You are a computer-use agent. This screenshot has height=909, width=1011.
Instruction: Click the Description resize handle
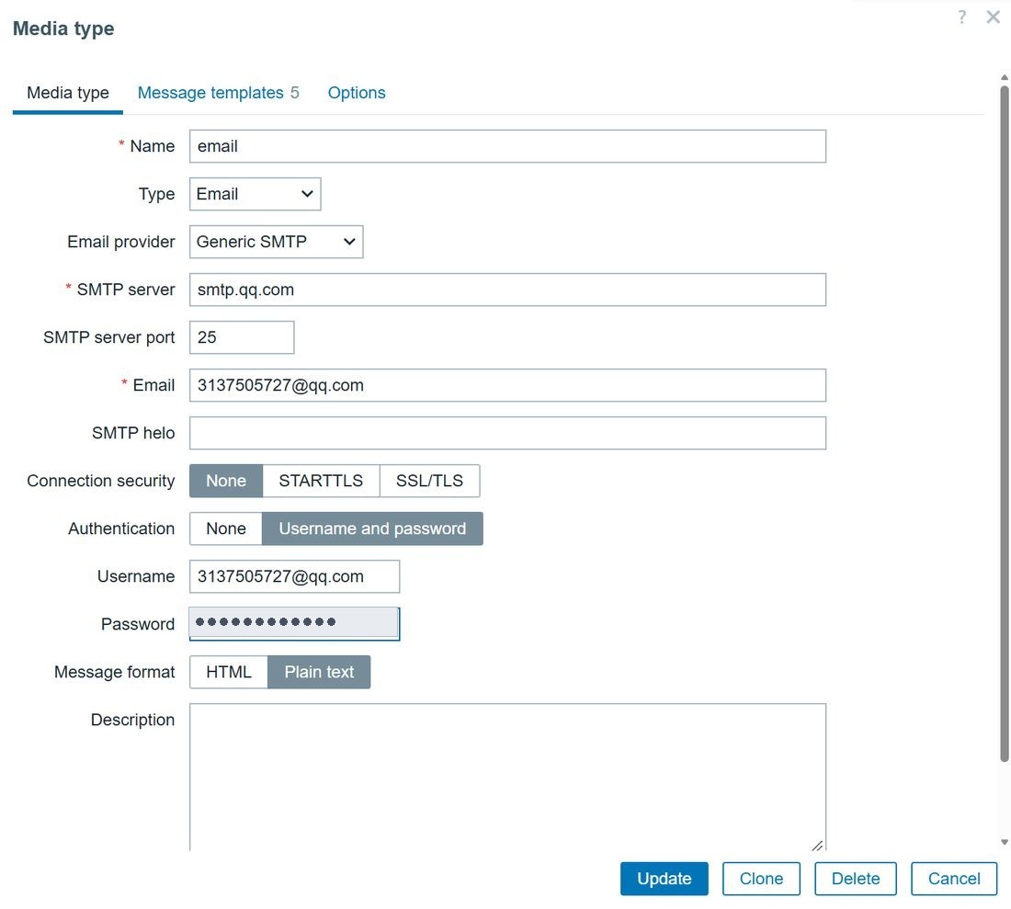tap(818, 845)
